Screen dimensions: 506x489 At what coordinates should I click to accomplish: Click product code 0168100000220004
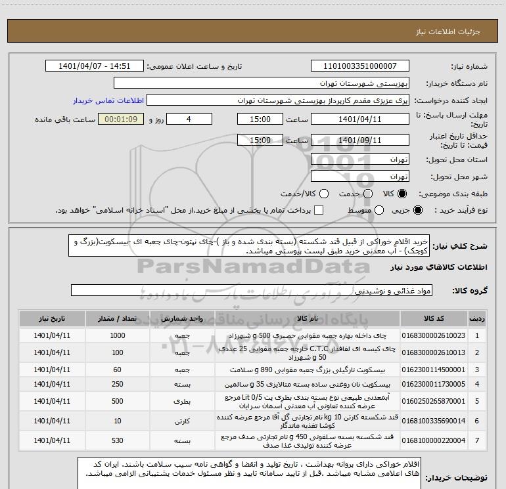[434, 440]
